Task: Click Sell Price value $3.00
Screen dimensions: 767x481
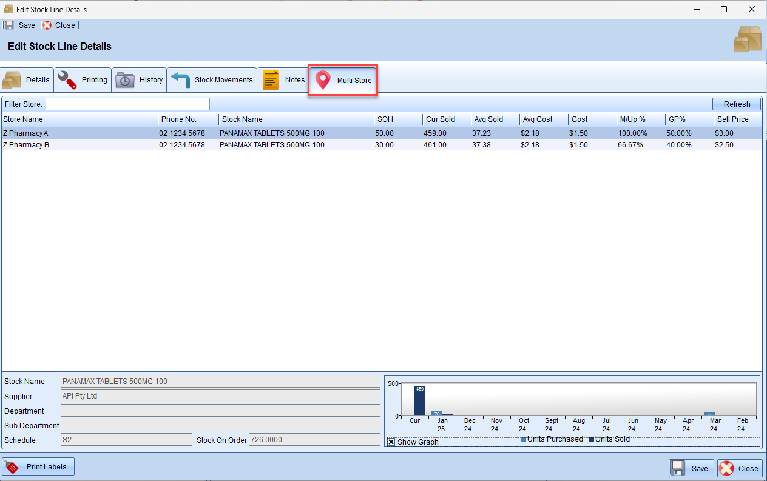Action: click(x=724, y=133)
